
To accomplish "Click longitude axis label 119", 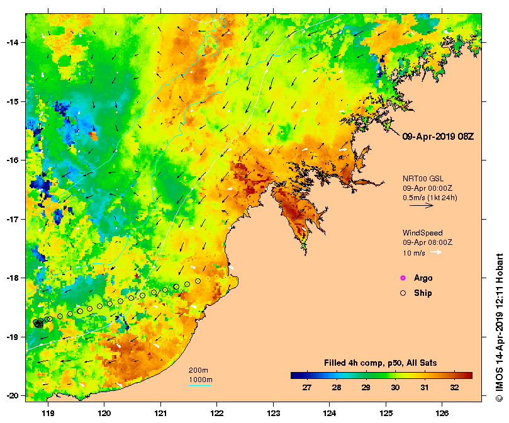I will (48, 414).
